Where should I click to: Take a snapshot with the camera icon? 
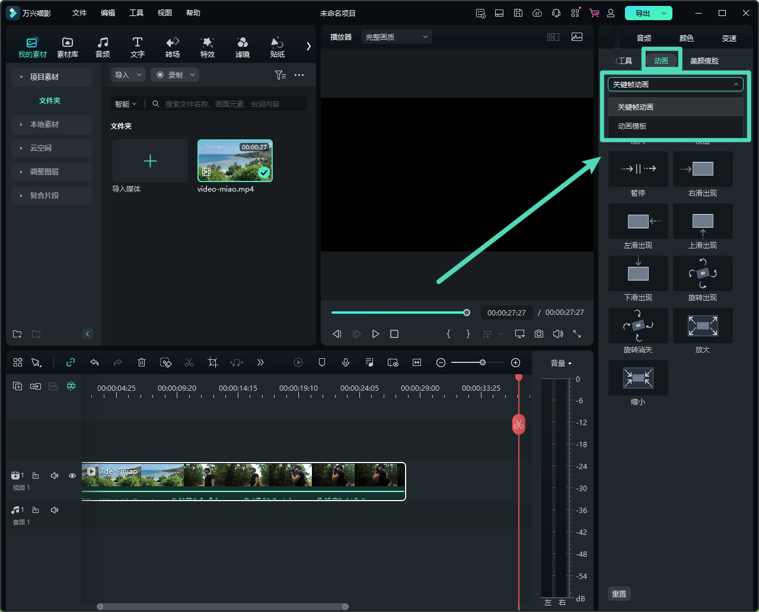point(538,334)
